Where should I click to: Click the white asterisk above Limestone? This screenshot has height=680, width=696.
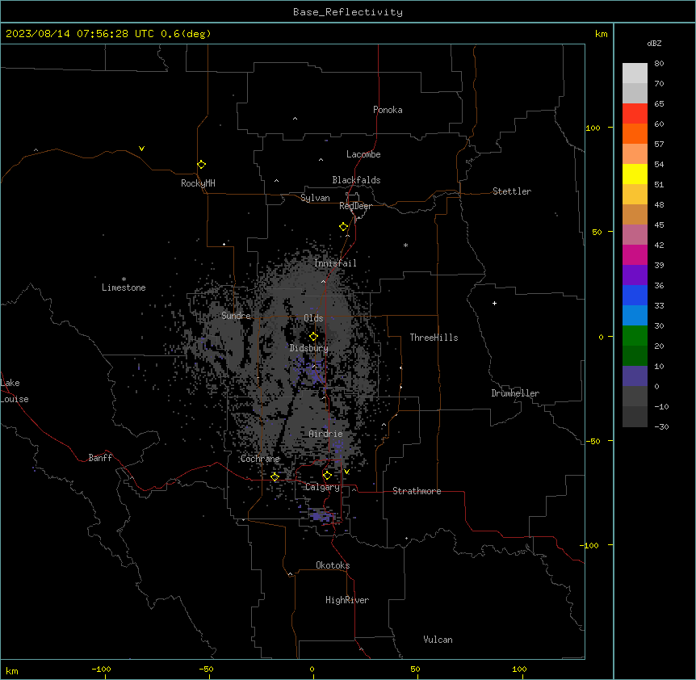point(124,279)
